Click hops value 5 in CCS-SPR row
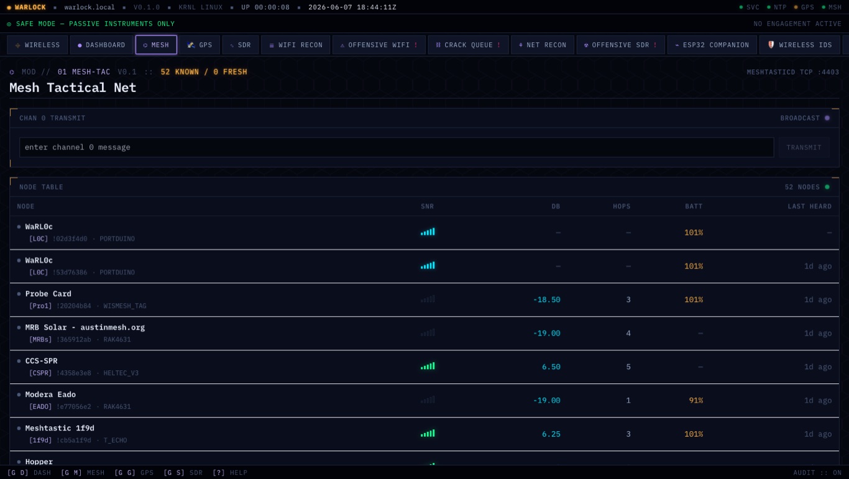Screen dimensions: 849x479 pos(628,367)
